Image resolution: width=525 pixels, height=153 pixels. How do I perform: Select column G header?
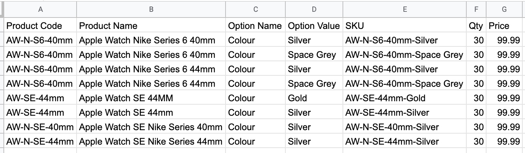click(x=504, y=10)
